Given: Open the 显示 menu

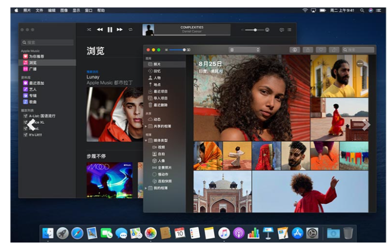Looking at the screenshot, I should [76, 10].
